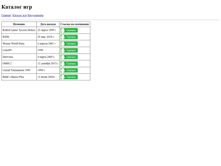Download Unreal Tournament 1999 via Скачать
221x166 pixels.
click(x=69, y=70)
